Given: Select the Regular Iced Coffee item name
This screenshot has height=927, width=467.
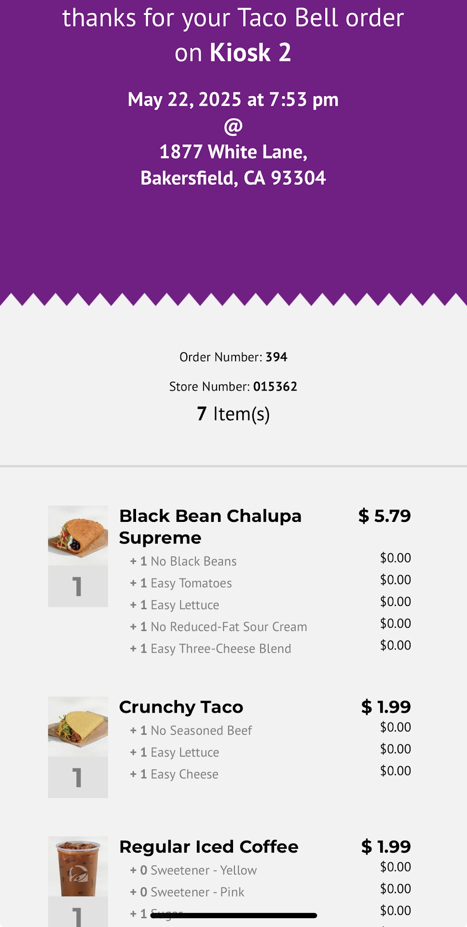Looking at the screenshot, I should (209, 847).
